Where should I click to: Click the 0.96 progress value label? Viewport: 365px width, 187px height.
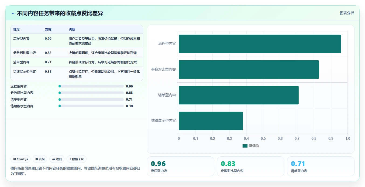129,86
